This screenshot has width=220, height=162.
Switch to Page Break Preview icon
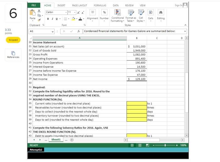pyautogui.click(x=147, y=145)
